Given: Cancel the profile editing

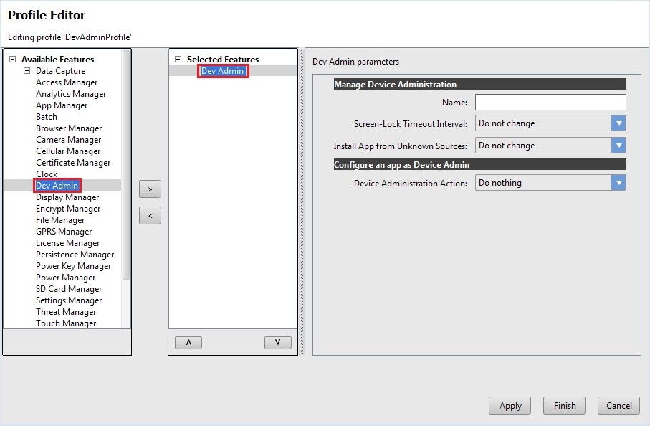Looking at the screenshot, I should [x=618, y=406].
